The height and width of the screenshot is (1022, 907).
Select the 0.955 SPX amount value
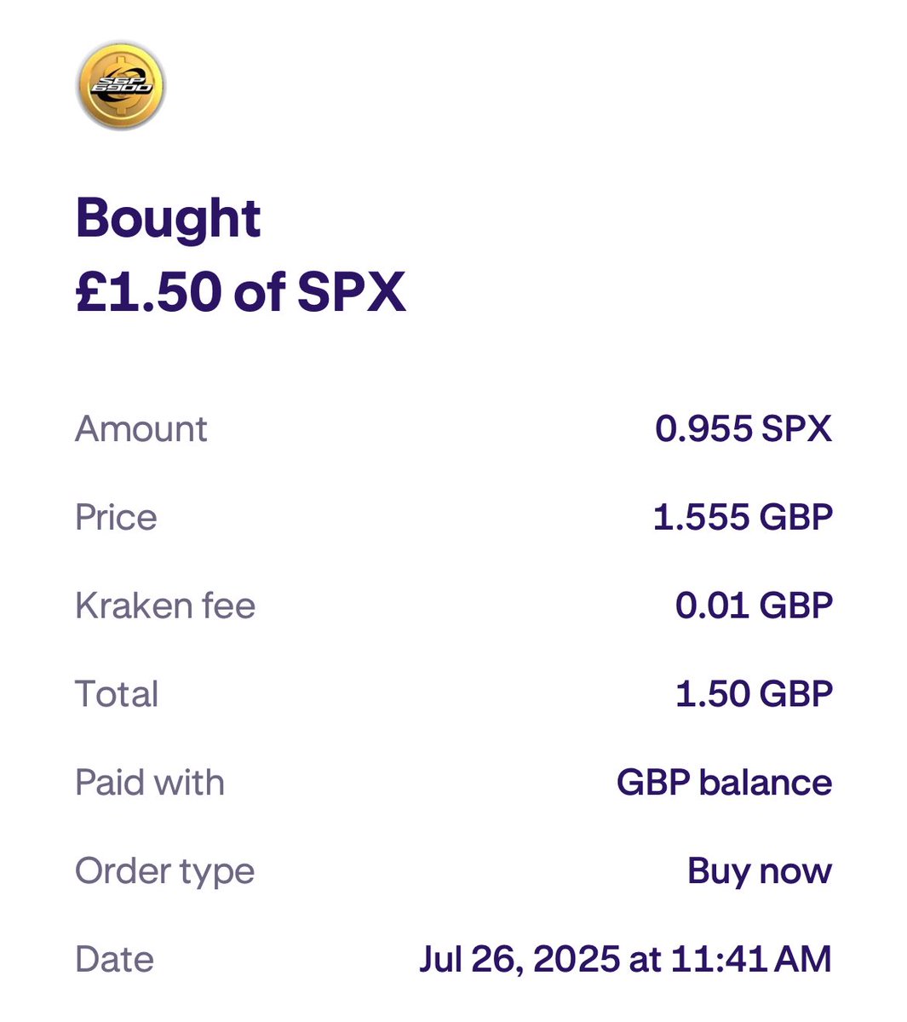click(743, 428)
